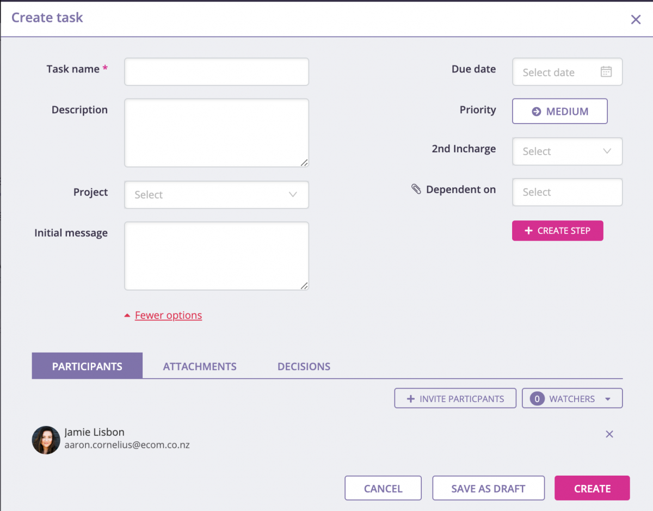
Task: Switch to the ATTACHMENTS tab
Action: point(200,366)
